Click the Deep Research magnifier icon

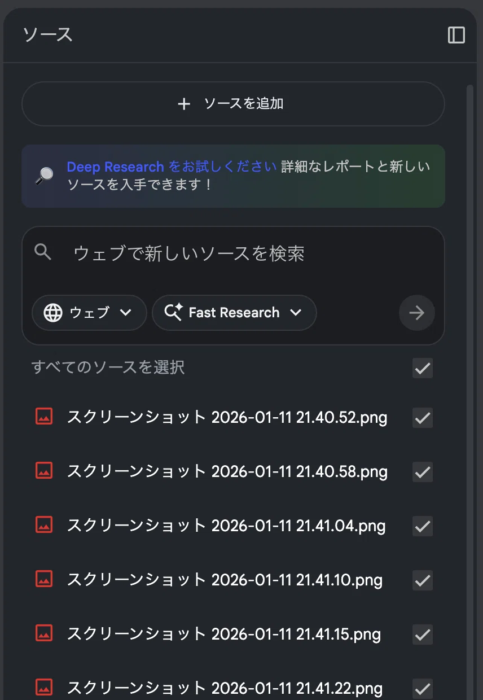(x=45, y=176)
